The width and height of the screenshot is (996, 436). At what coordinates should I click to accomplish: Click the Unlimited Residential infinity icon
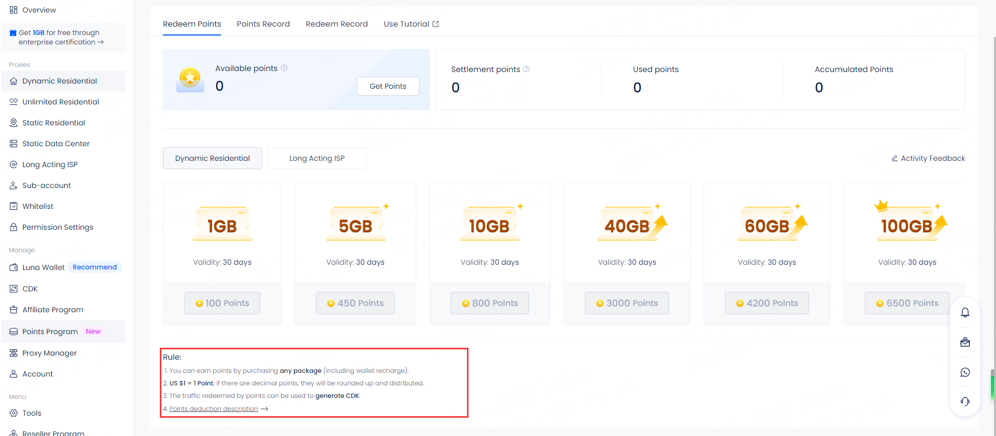14,102
